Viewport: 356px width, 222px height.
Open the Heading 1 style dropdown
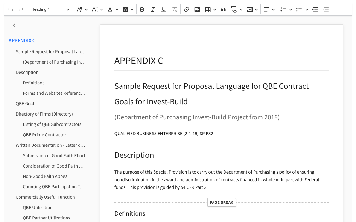(50, 9)
